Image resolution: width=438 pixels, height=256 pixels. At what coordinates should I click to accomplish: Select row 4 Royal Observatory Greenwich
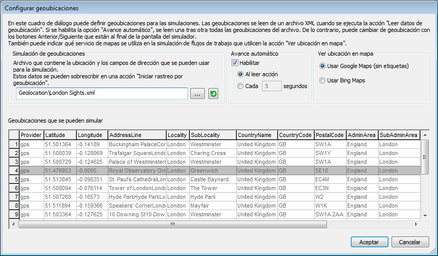137,170
